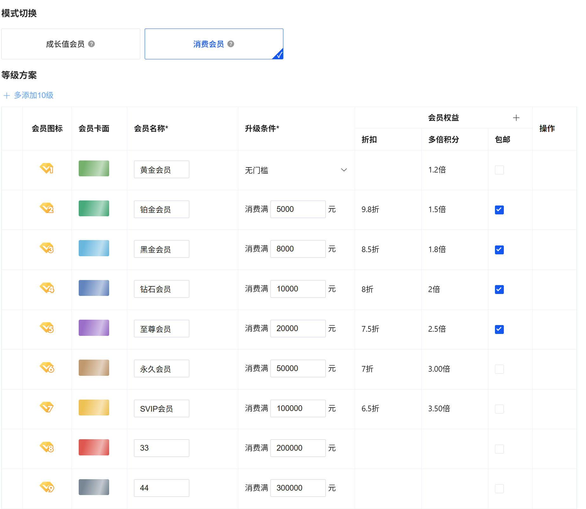This screenshot has height=509, width=586.
Task: Select the V3 黑金会员 level icon
Action: (47, 248)
